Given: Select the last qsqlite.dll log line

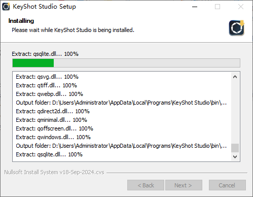Looking at the screenshot, I should coord(49,154).
